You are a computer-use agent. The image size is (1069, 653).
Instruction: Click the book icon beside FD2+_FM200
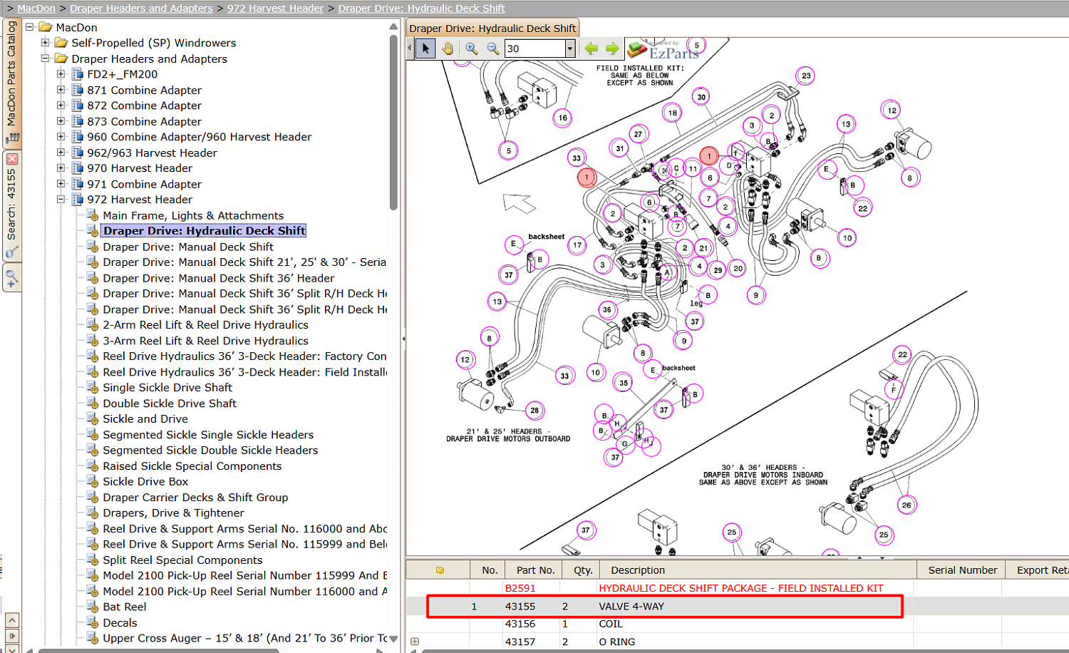click(x=78, y=74)
